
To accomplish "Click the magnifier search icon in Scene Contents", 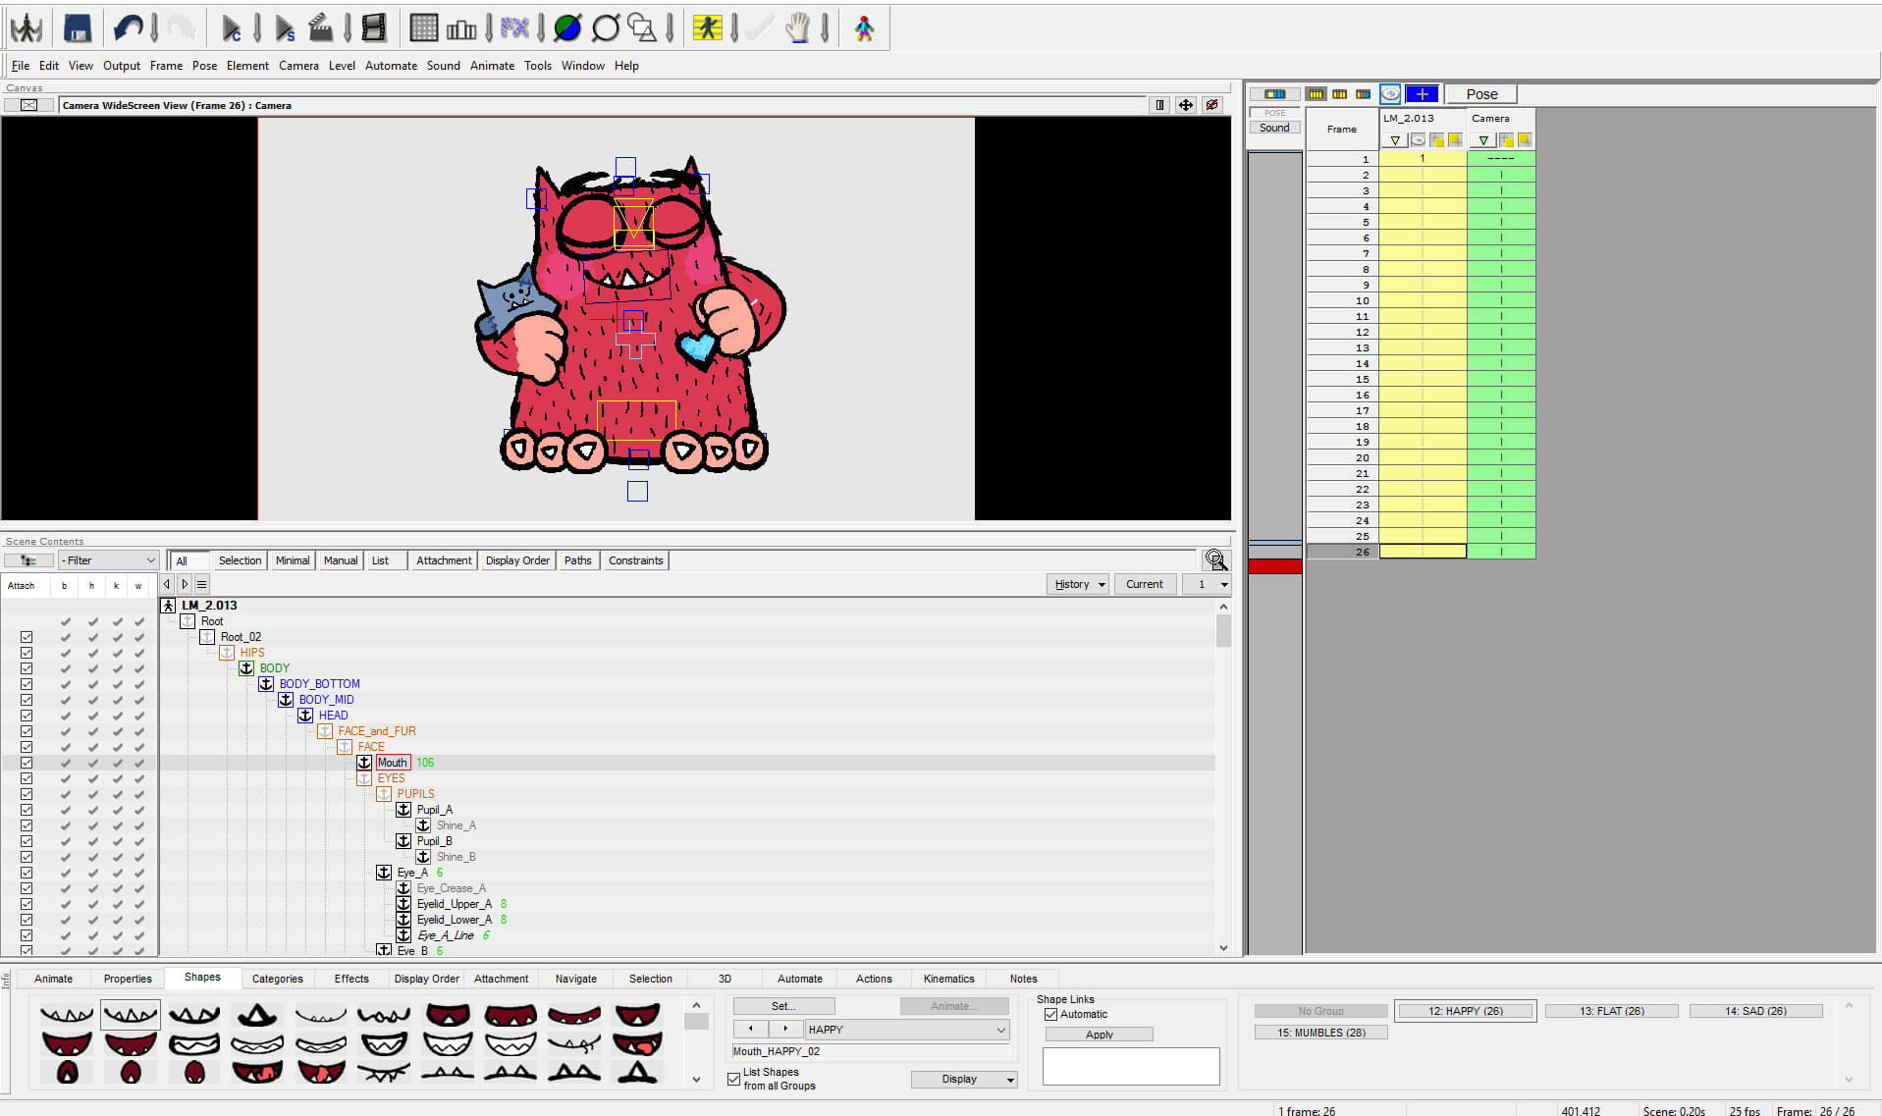I will click(x=1215, y=560).
